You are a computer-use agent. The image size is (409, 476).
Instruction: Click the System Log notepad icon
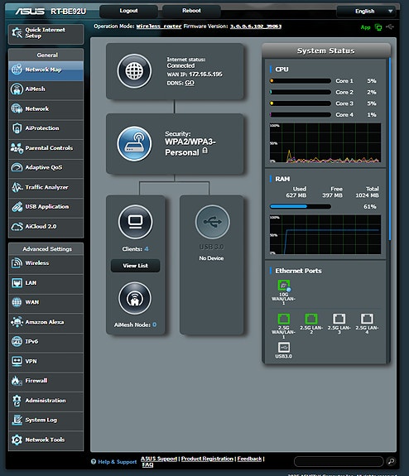17,421
